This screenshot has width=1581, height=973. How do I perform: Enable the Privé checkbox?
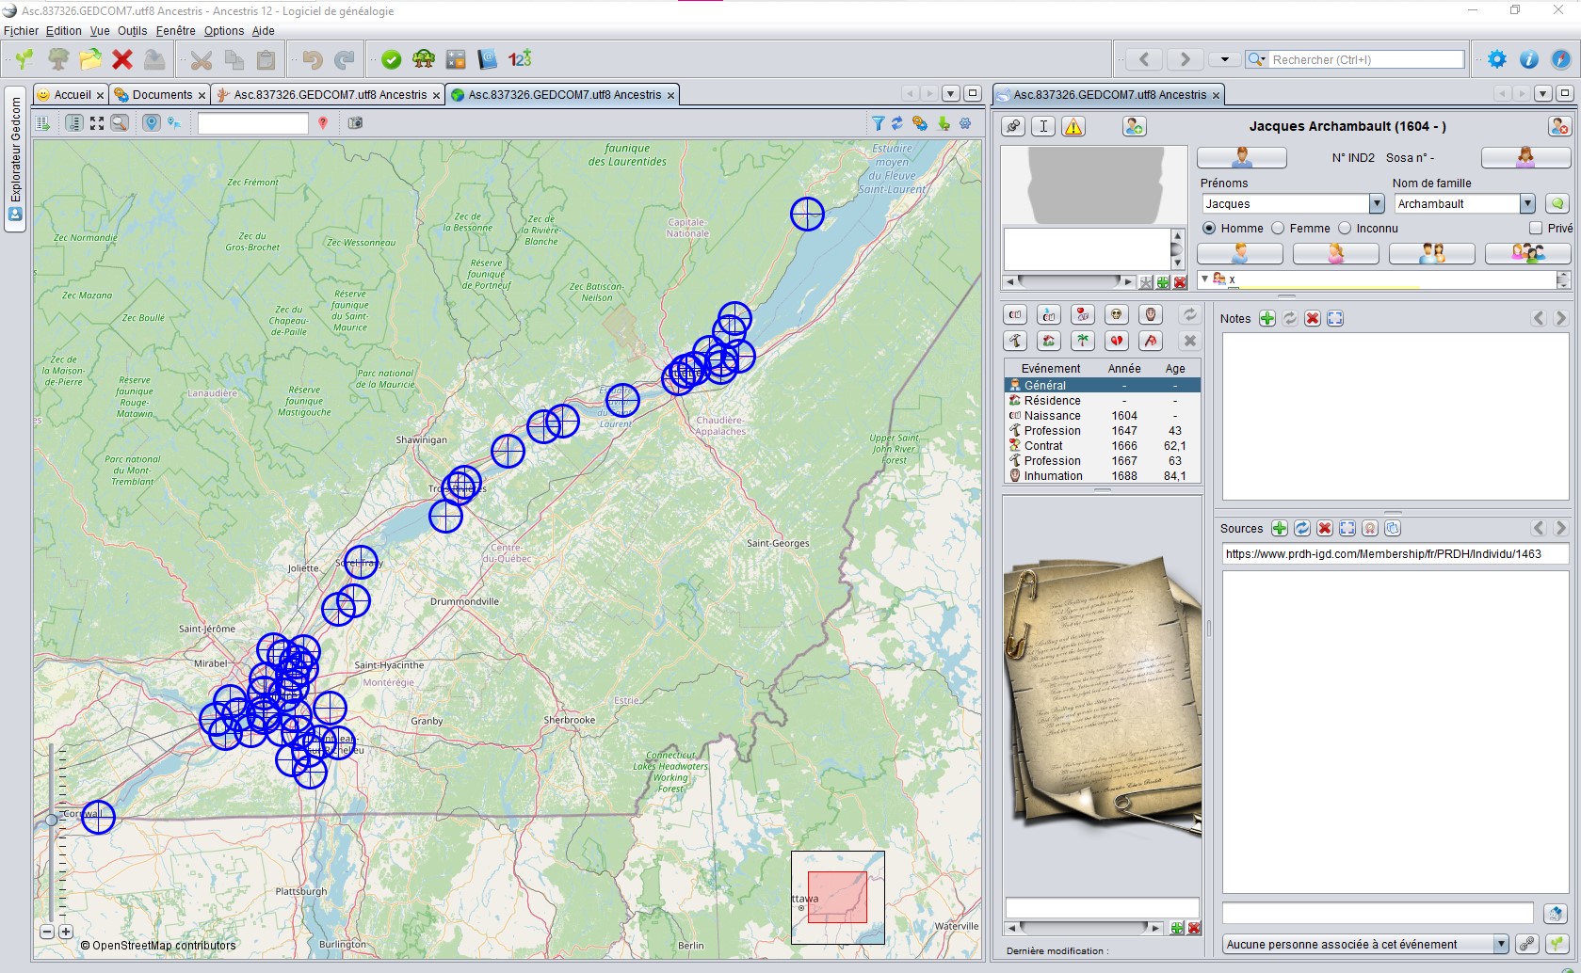coord(1536,229)
